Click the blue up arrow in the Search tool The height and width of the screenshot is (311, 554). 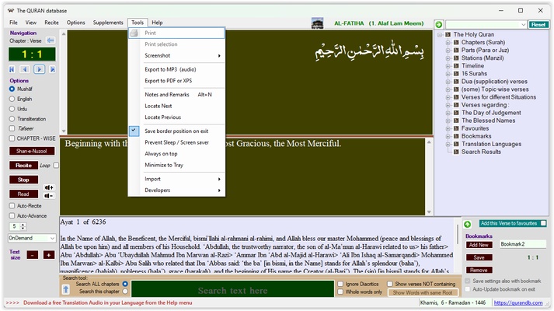66,289
